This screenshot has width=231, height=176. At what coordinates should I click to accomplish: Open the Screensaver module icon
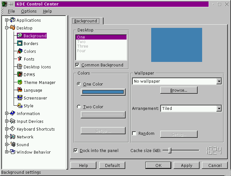click(x=20, y=98)
